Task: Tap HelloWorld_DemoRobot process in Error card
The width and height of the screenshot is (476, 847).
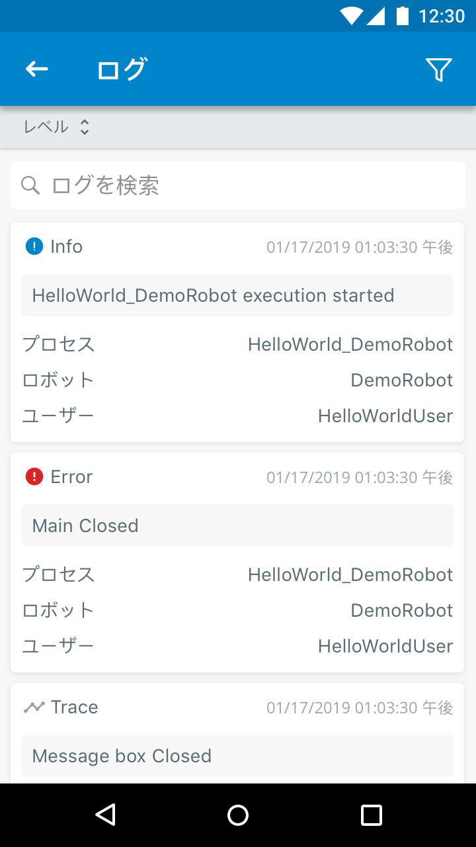Action: (350, 575)
